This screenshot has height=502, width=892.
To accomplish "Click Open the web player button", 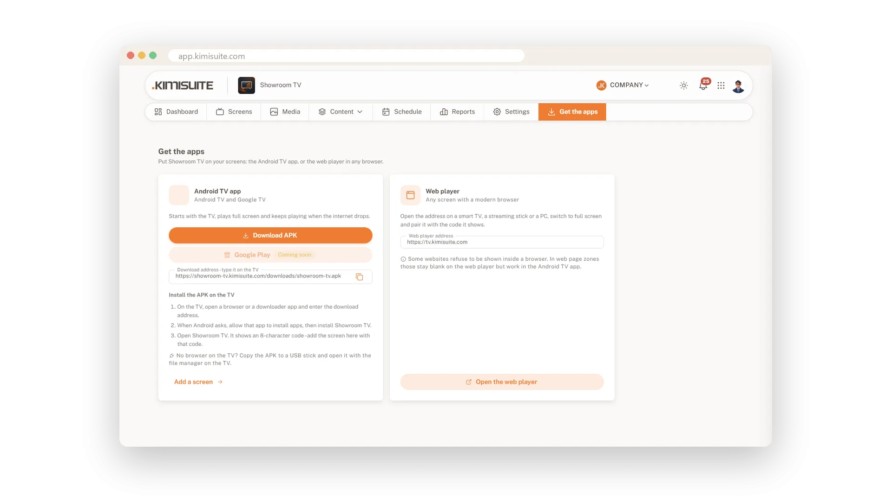I will pos(502,382).
